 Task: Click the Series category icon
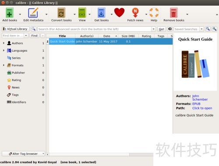point(9,58)
